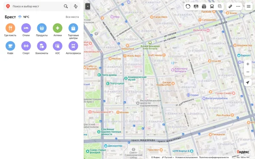Select the 'Кафе' category icon
This screenshot has height=159, width=255.
[x=10, y=46]
